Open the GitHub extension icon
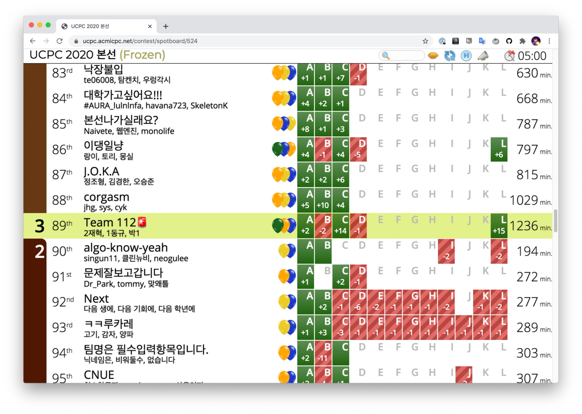This screenshot has width=582, height=414. pos(509,41)
